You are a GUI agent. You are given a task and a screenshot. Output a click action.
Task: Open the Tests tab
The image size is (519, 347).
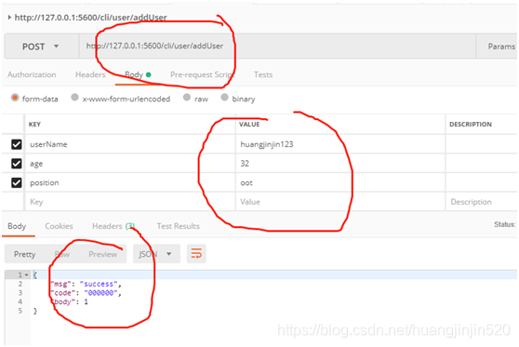click(x=263, y=74)
